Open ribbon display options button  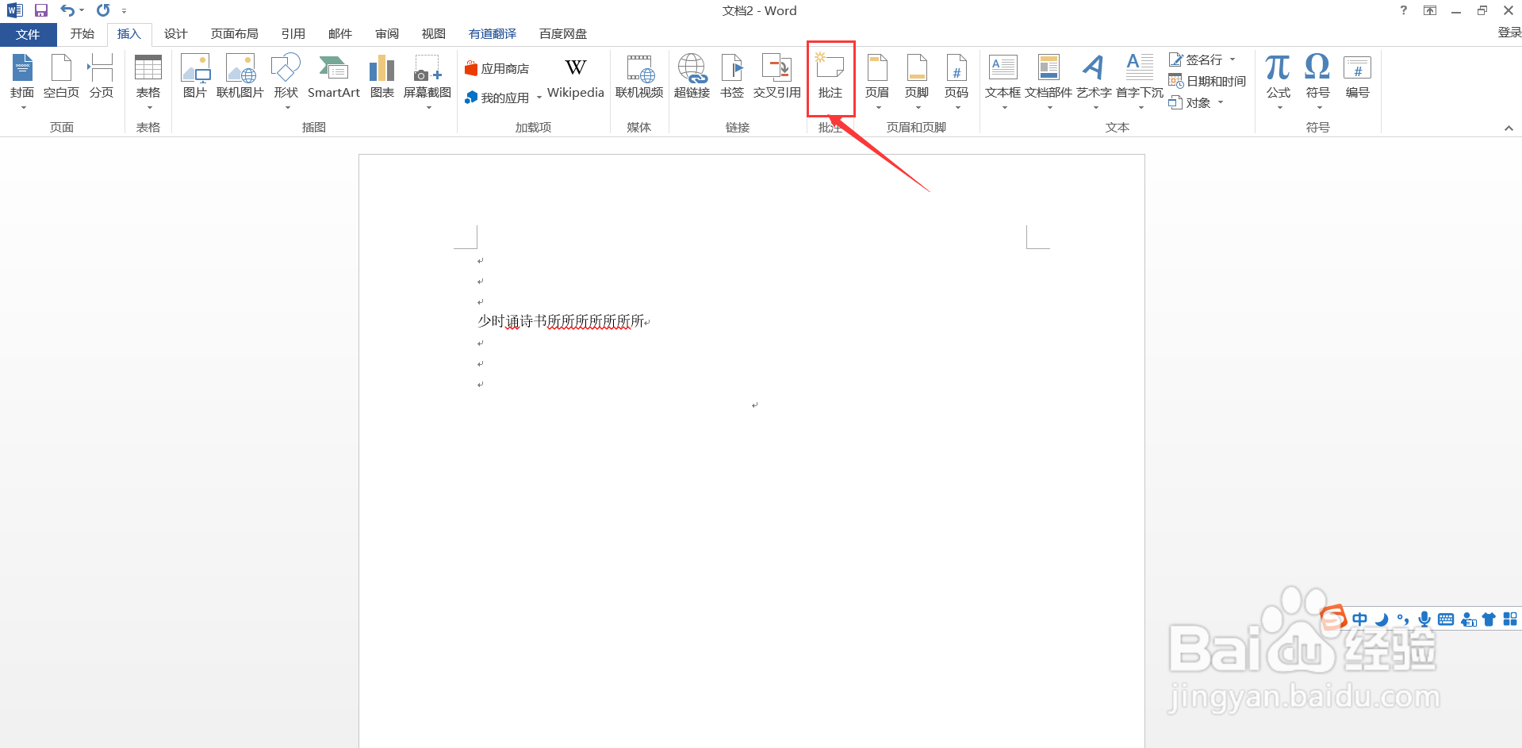pos(1430,10)
